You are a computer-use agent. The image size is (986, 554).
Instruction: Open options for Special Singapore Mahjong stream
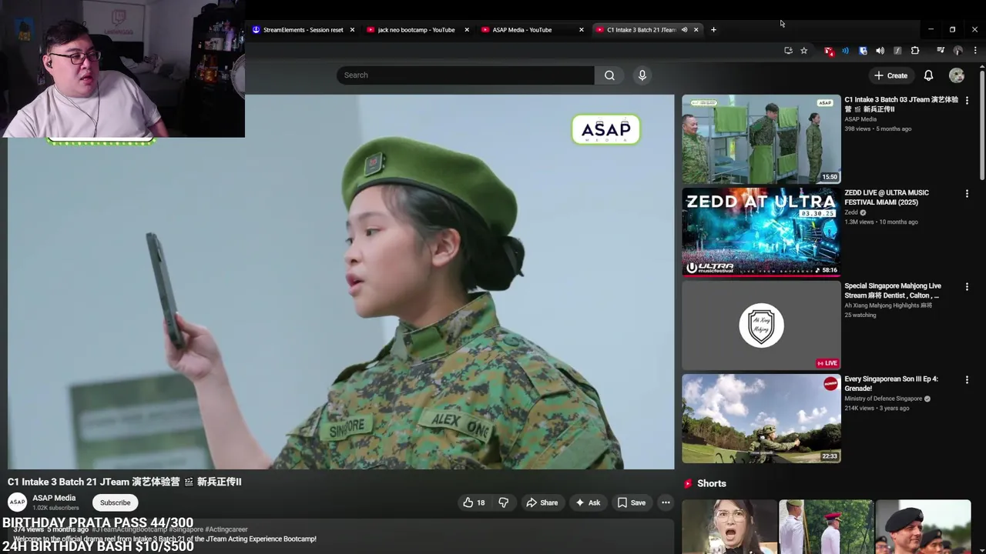[x=967, y=287]
